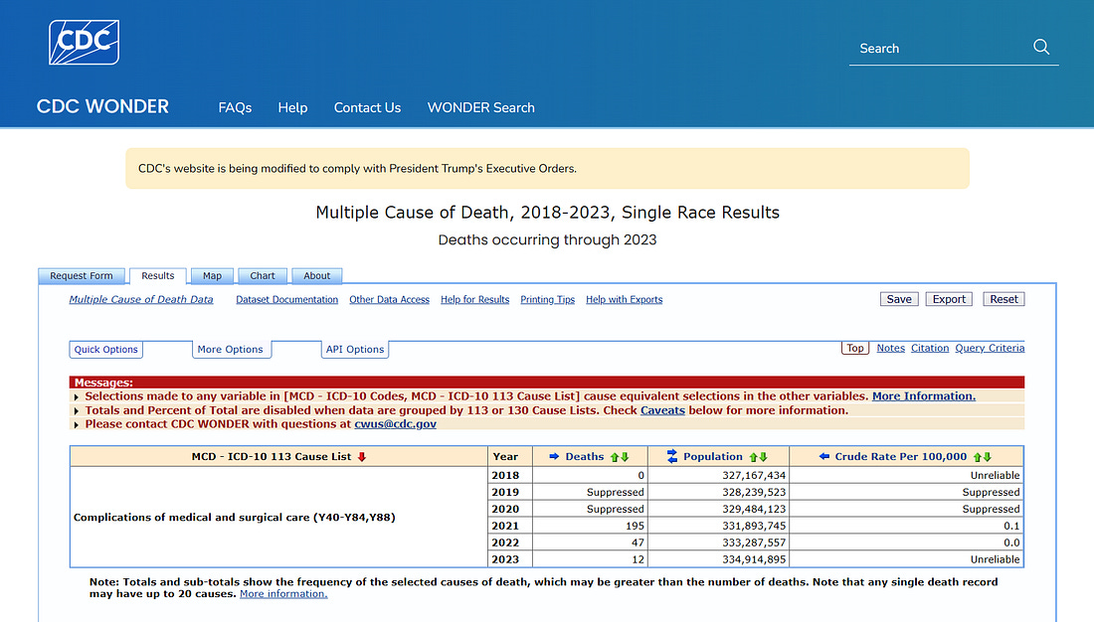Click into the Search input field

935,48
